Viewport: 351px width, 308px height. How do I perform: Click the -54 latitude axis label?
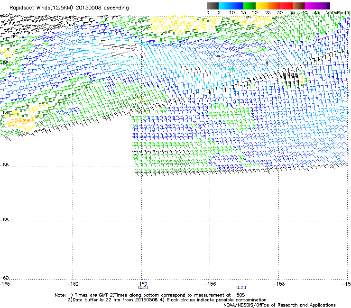click(x=4, y=112)
